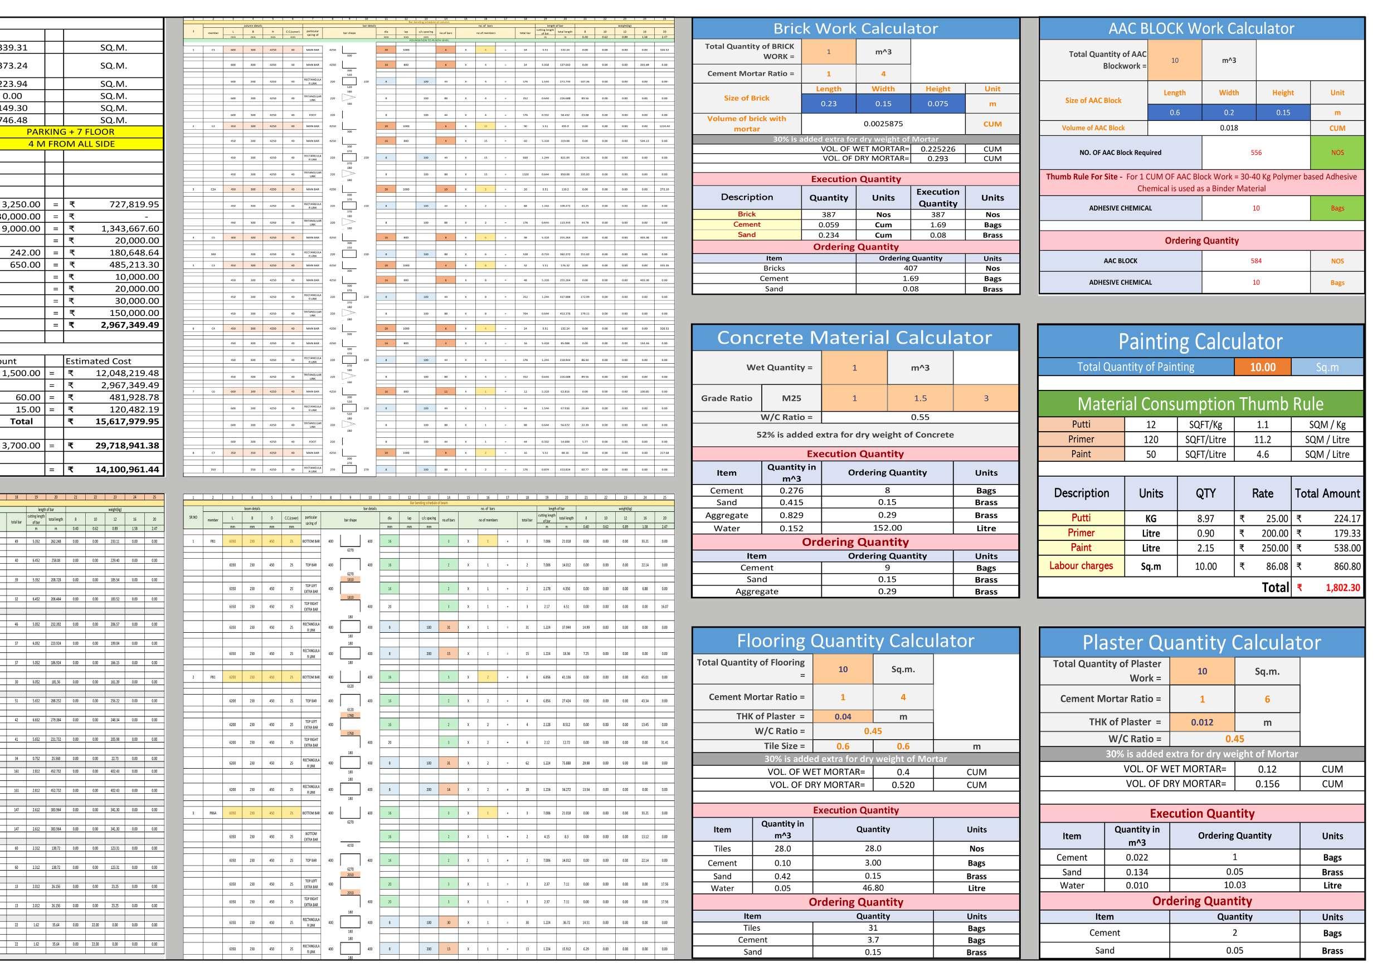The image size is (1382, 977).
Task: Click green NOS cell beside AAC blocks required
Action: [x=1337, y=153]
